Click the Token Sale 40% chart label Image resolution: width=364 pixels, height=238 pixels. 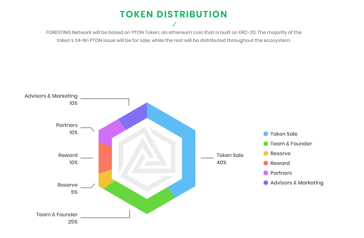[x=230, y=158]
